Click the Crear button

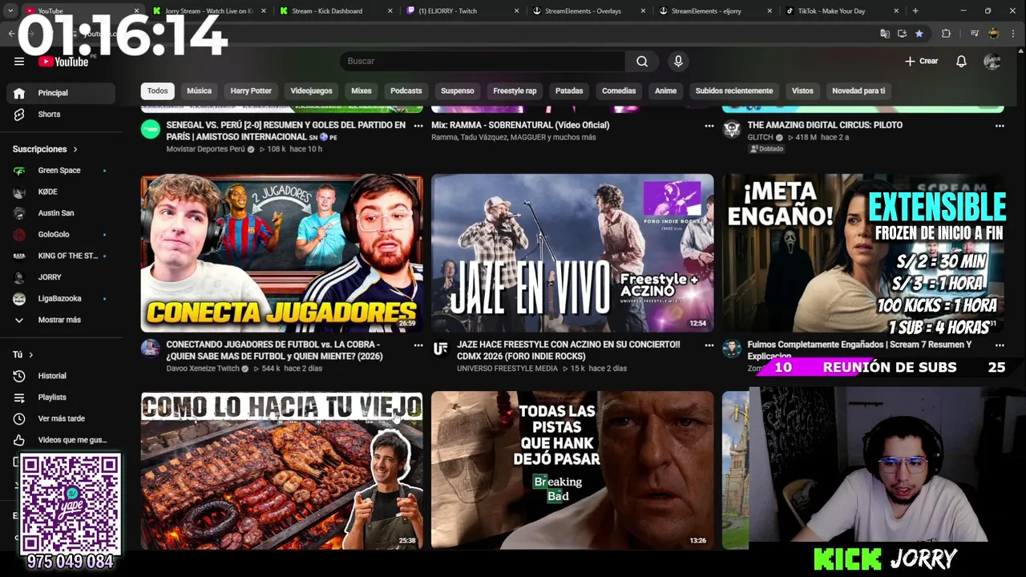pyautogui.click(x=921, y=61)
